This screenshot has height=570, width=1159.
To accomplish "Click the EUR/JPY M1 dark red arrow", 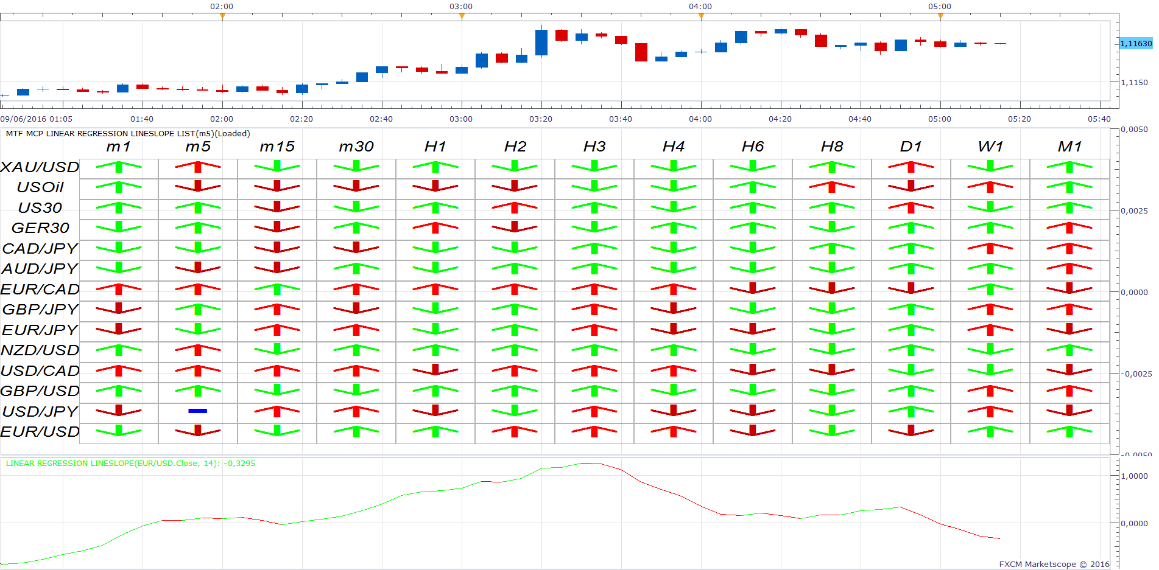I will (1069, 329).
